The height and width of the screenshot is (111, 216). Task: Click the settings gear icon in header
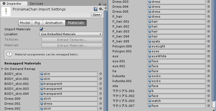101,9
